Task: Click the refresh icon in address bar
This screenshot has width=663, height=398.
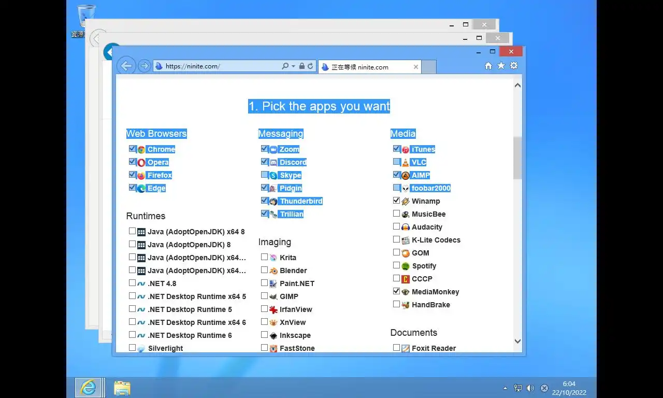Action: tap(310, 66)
